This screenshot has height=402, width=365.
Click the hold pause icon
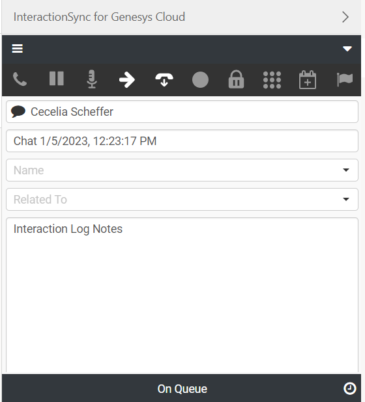[x=56, y=79]
